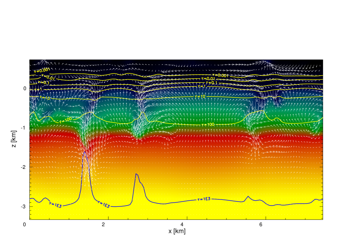Click the '0' tick label on x axis
Viewport: 356px width, 237px height.
click(24, 225)
